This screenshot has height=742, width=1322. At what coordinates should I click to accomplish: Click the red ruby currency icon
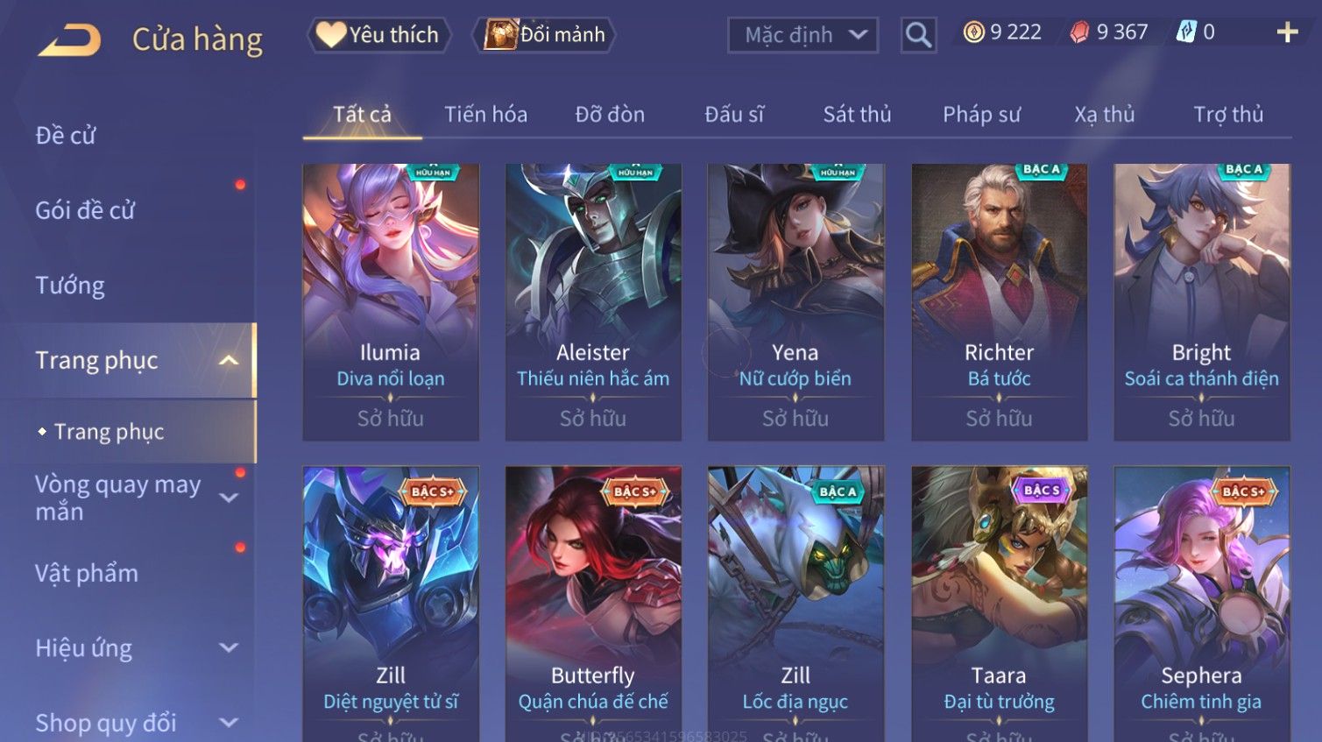coord(1079,32)
